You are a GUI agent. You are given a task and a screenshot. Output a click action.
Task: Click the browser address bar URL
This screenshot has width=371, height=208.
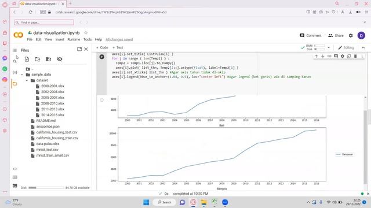pos(111,12)
